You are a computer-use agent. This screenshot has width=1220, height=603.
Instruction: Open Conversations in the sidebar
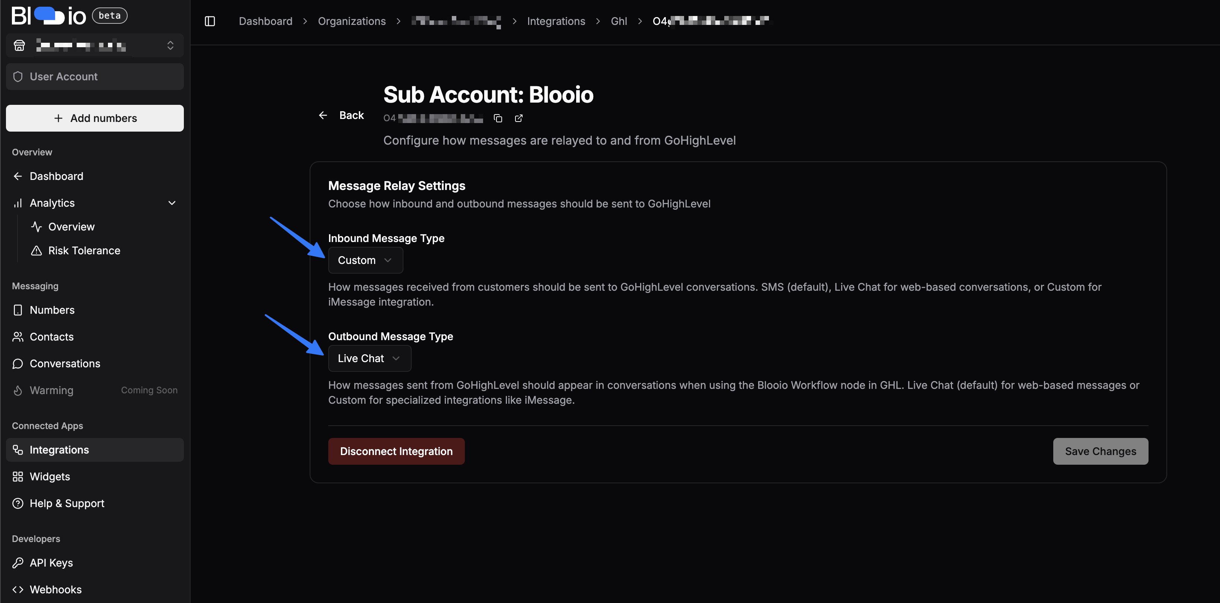click(95, 363)
